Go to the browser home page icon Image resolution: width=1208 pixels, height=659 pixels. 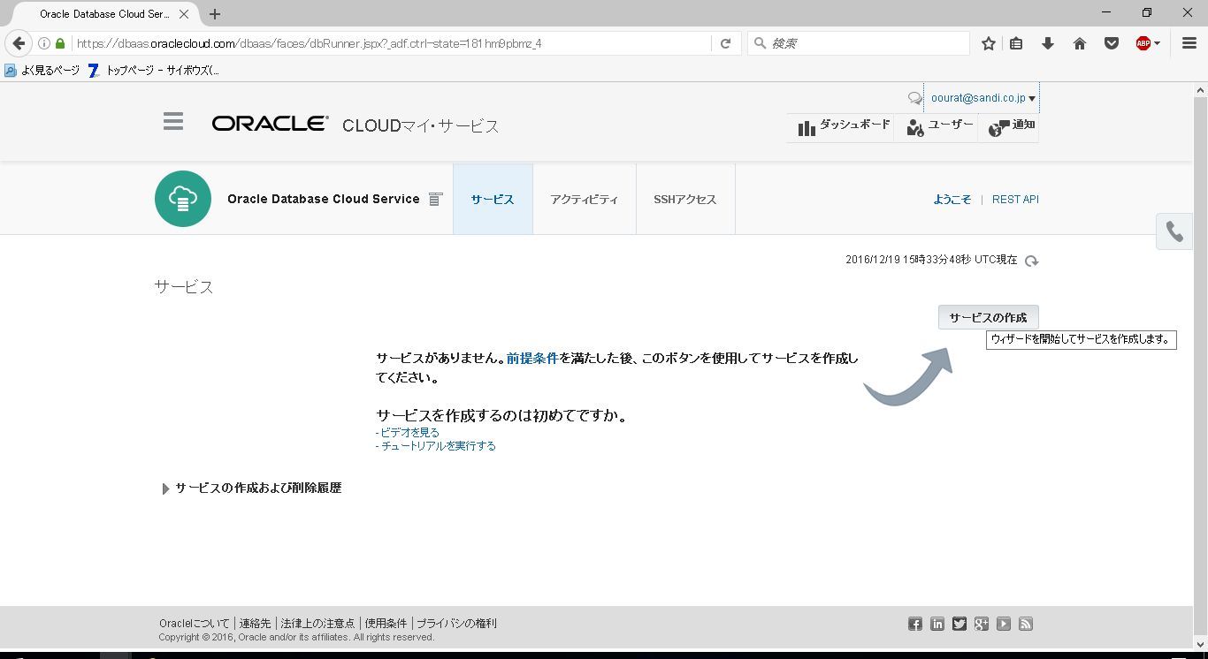tap(1080, 43)
